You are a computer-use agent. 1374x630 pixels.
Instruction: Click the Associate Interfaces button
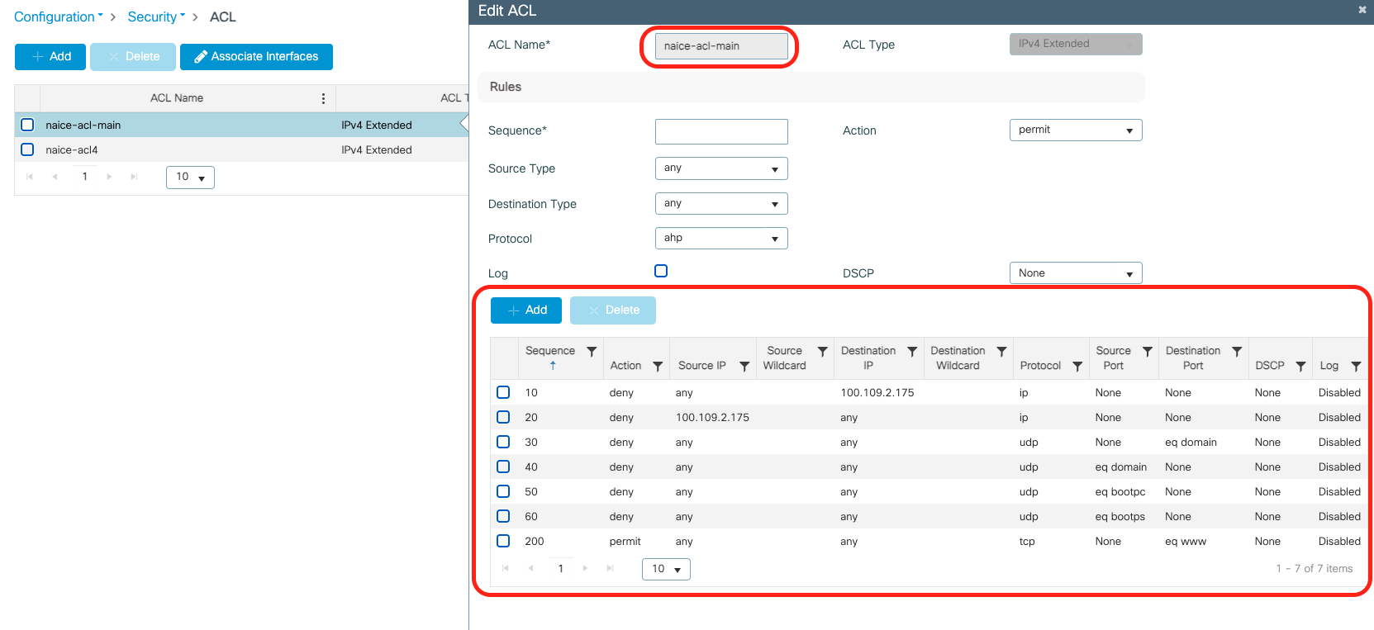click(256, 57)
